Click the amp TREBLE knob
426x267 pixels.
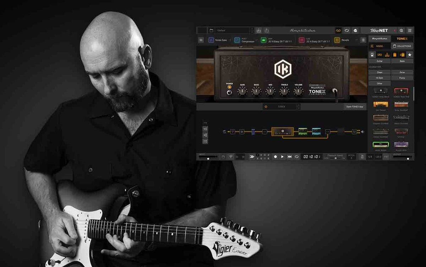[x=284, y=92]
